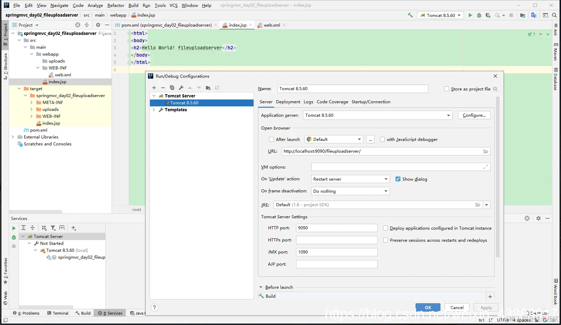
Task: Expand the Templates node in the dialog
Action: (154, 110)
